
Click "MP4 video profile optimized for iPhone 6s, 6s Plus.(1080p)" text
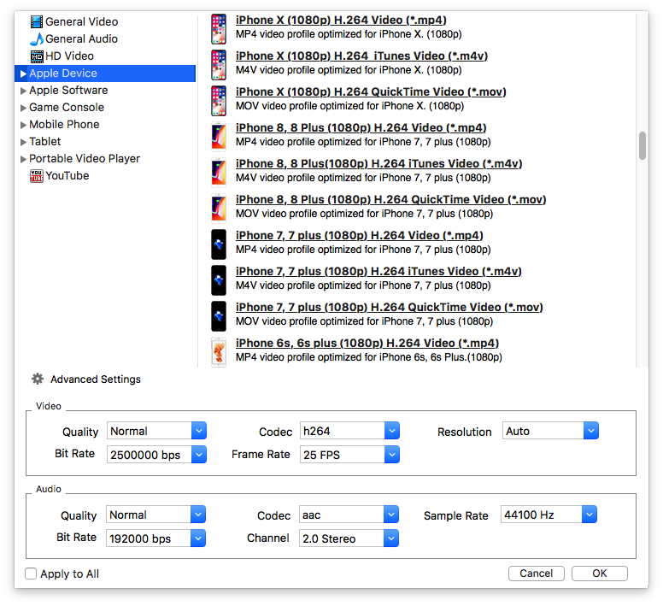coord(369,357)
